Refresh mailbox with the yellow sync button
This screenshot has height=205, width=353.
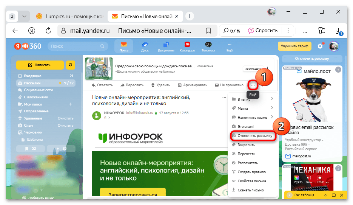point(71,65)
